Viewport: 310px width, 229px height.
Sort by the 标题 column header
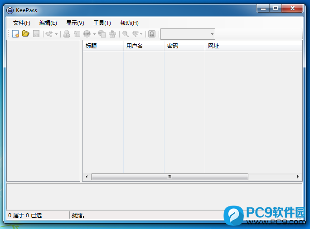[103, 46]
